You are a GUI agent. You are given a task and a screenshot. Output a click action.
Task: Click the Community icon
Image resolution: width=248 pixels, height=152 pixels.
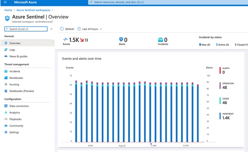[6, 125]
